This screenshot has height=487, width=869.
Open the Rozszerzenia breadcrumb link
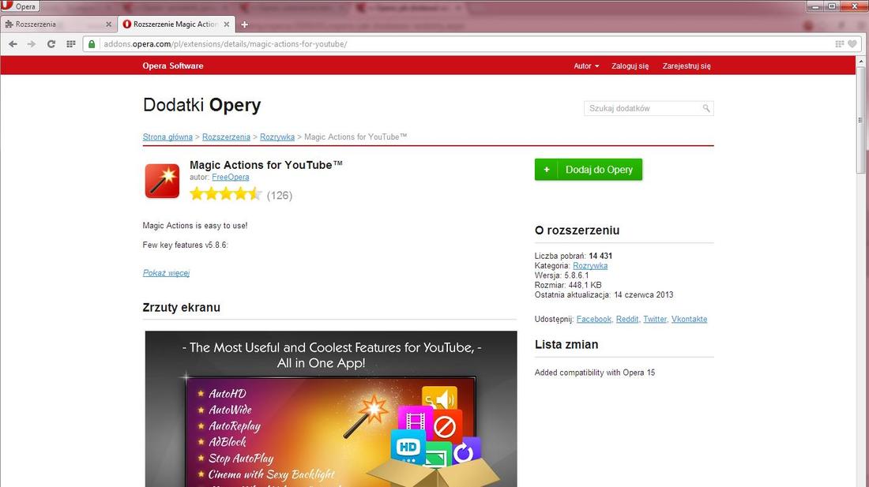[x=226, y=137]
